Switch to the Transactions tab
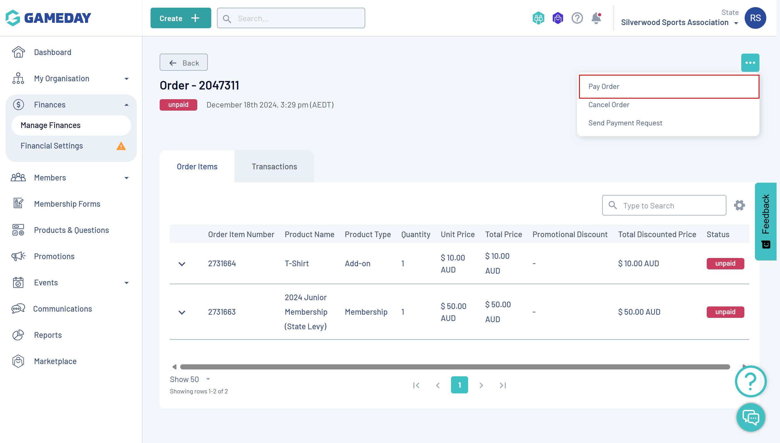780x443 pixels. [x=274, y=166]
